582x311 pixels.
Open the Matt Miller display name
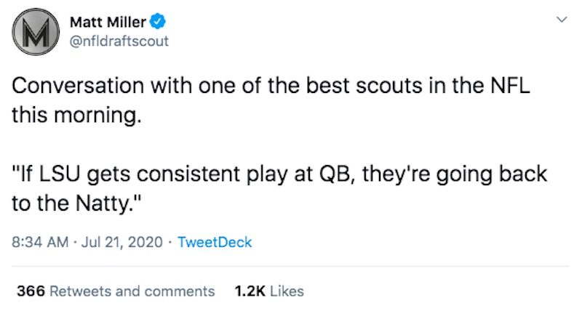[108, 23]
